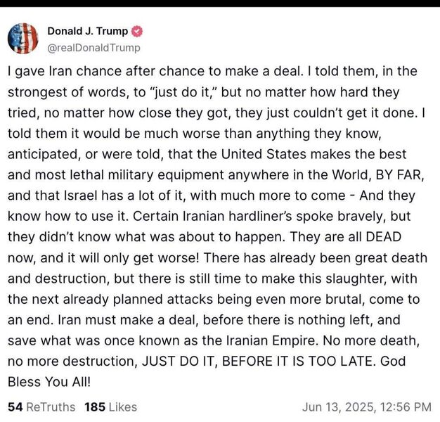Click the phrase "United States" in the post
440x422 pixels.
coord(264,154)
